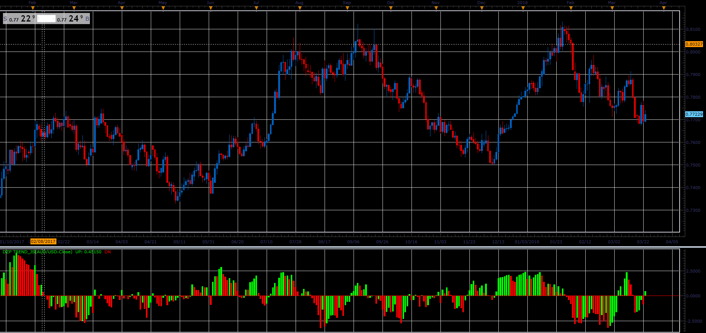Viewport: 706px width, 333px height.
Task: Click the S sell button in quote panel
Action: 5,19
